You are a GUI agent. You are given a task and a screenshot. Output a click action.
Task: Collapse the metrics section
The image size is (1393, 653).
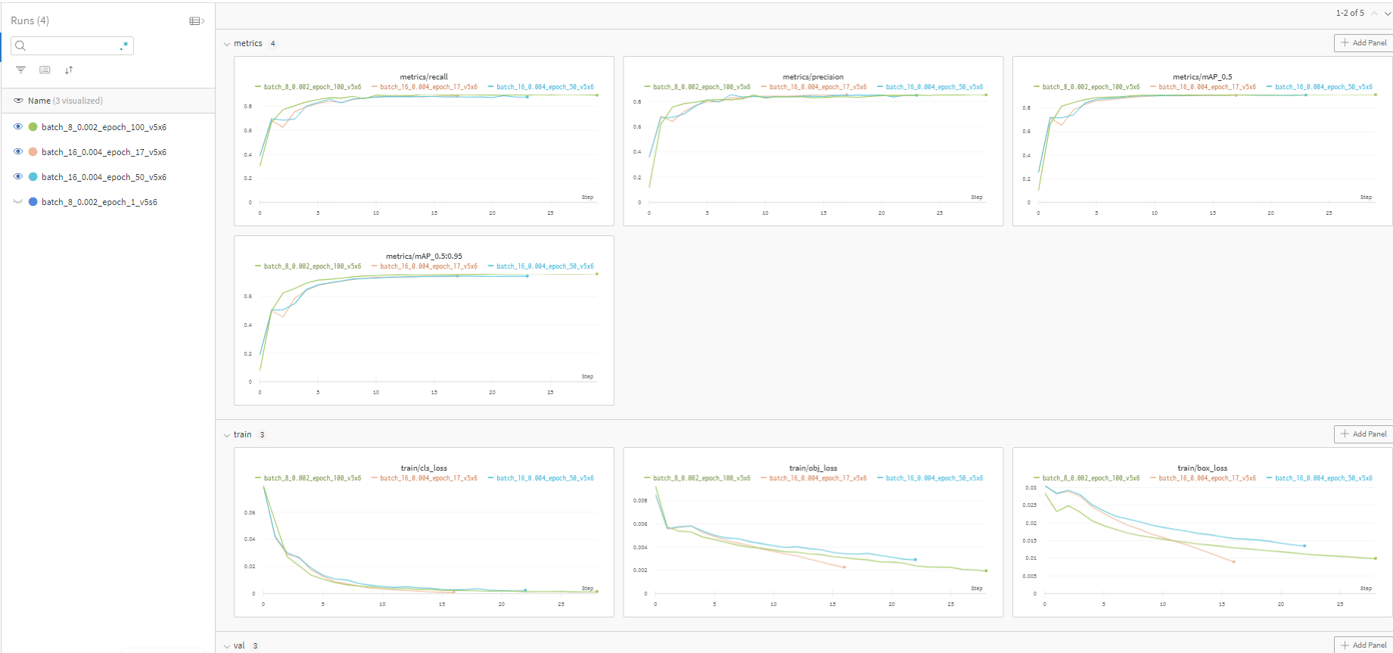[x=226, y=44]
